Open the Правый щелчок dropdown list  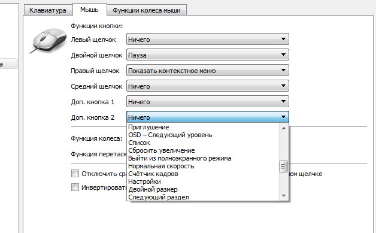(208, 70)
